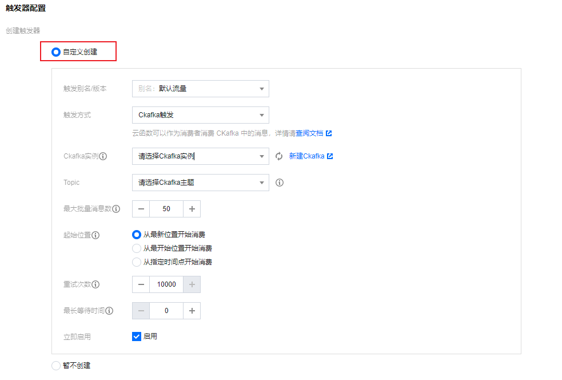Increase the 最大批量消息数 value with plus

(x=192, y=209)
